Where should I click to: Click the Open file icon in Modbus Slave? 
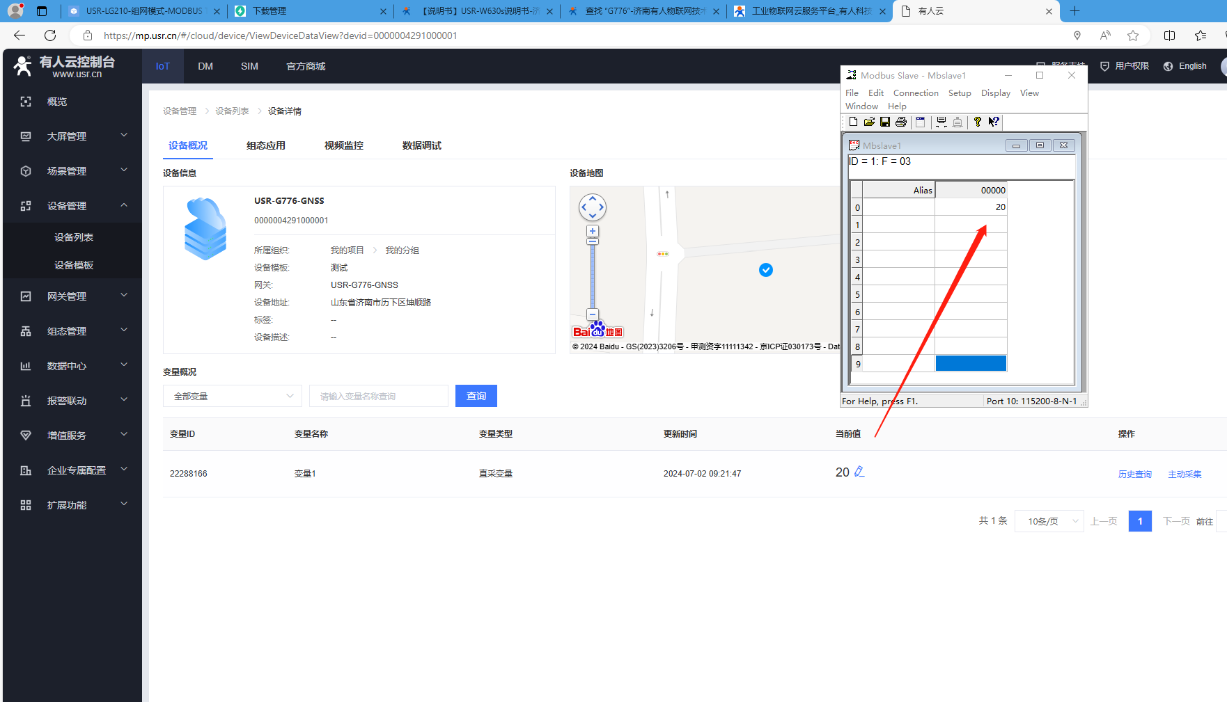(x=869, y=122)
